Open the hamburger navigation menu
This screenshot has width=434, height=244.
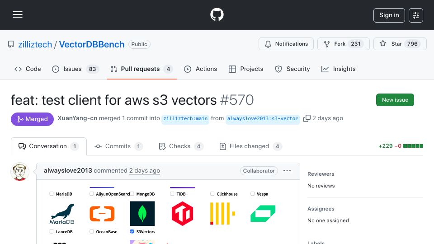pyautogui.click(x=18, y=14)
